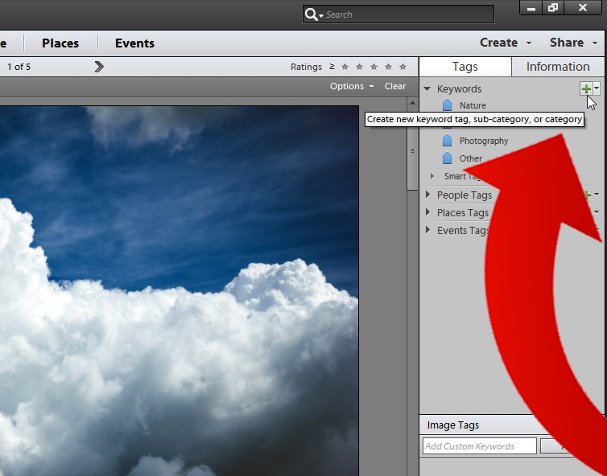
Task: Click the cloud photo preview
Action: point(180,290)
